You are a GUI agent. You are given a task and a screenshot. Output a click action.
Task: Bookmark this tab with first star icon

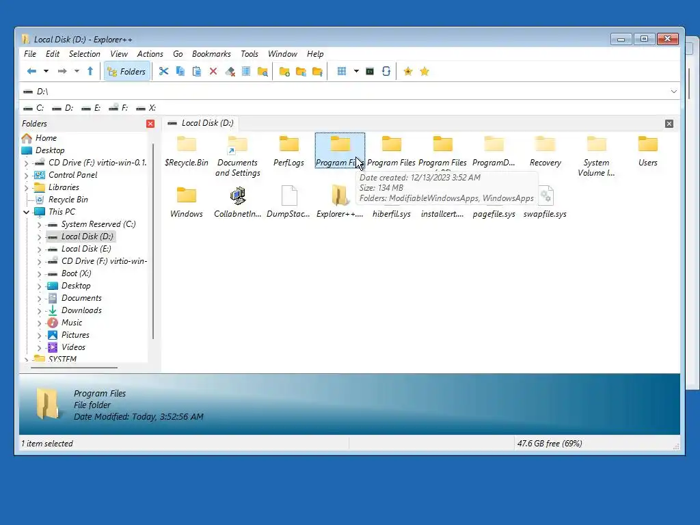click(408, 71)
